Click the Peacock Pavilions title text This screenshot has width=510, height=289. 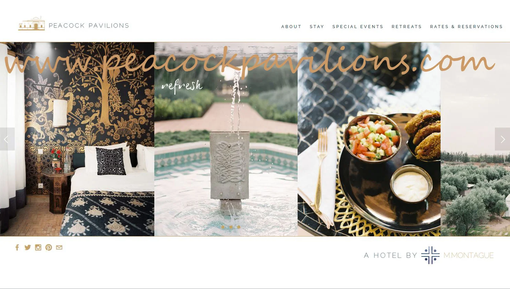89,26
